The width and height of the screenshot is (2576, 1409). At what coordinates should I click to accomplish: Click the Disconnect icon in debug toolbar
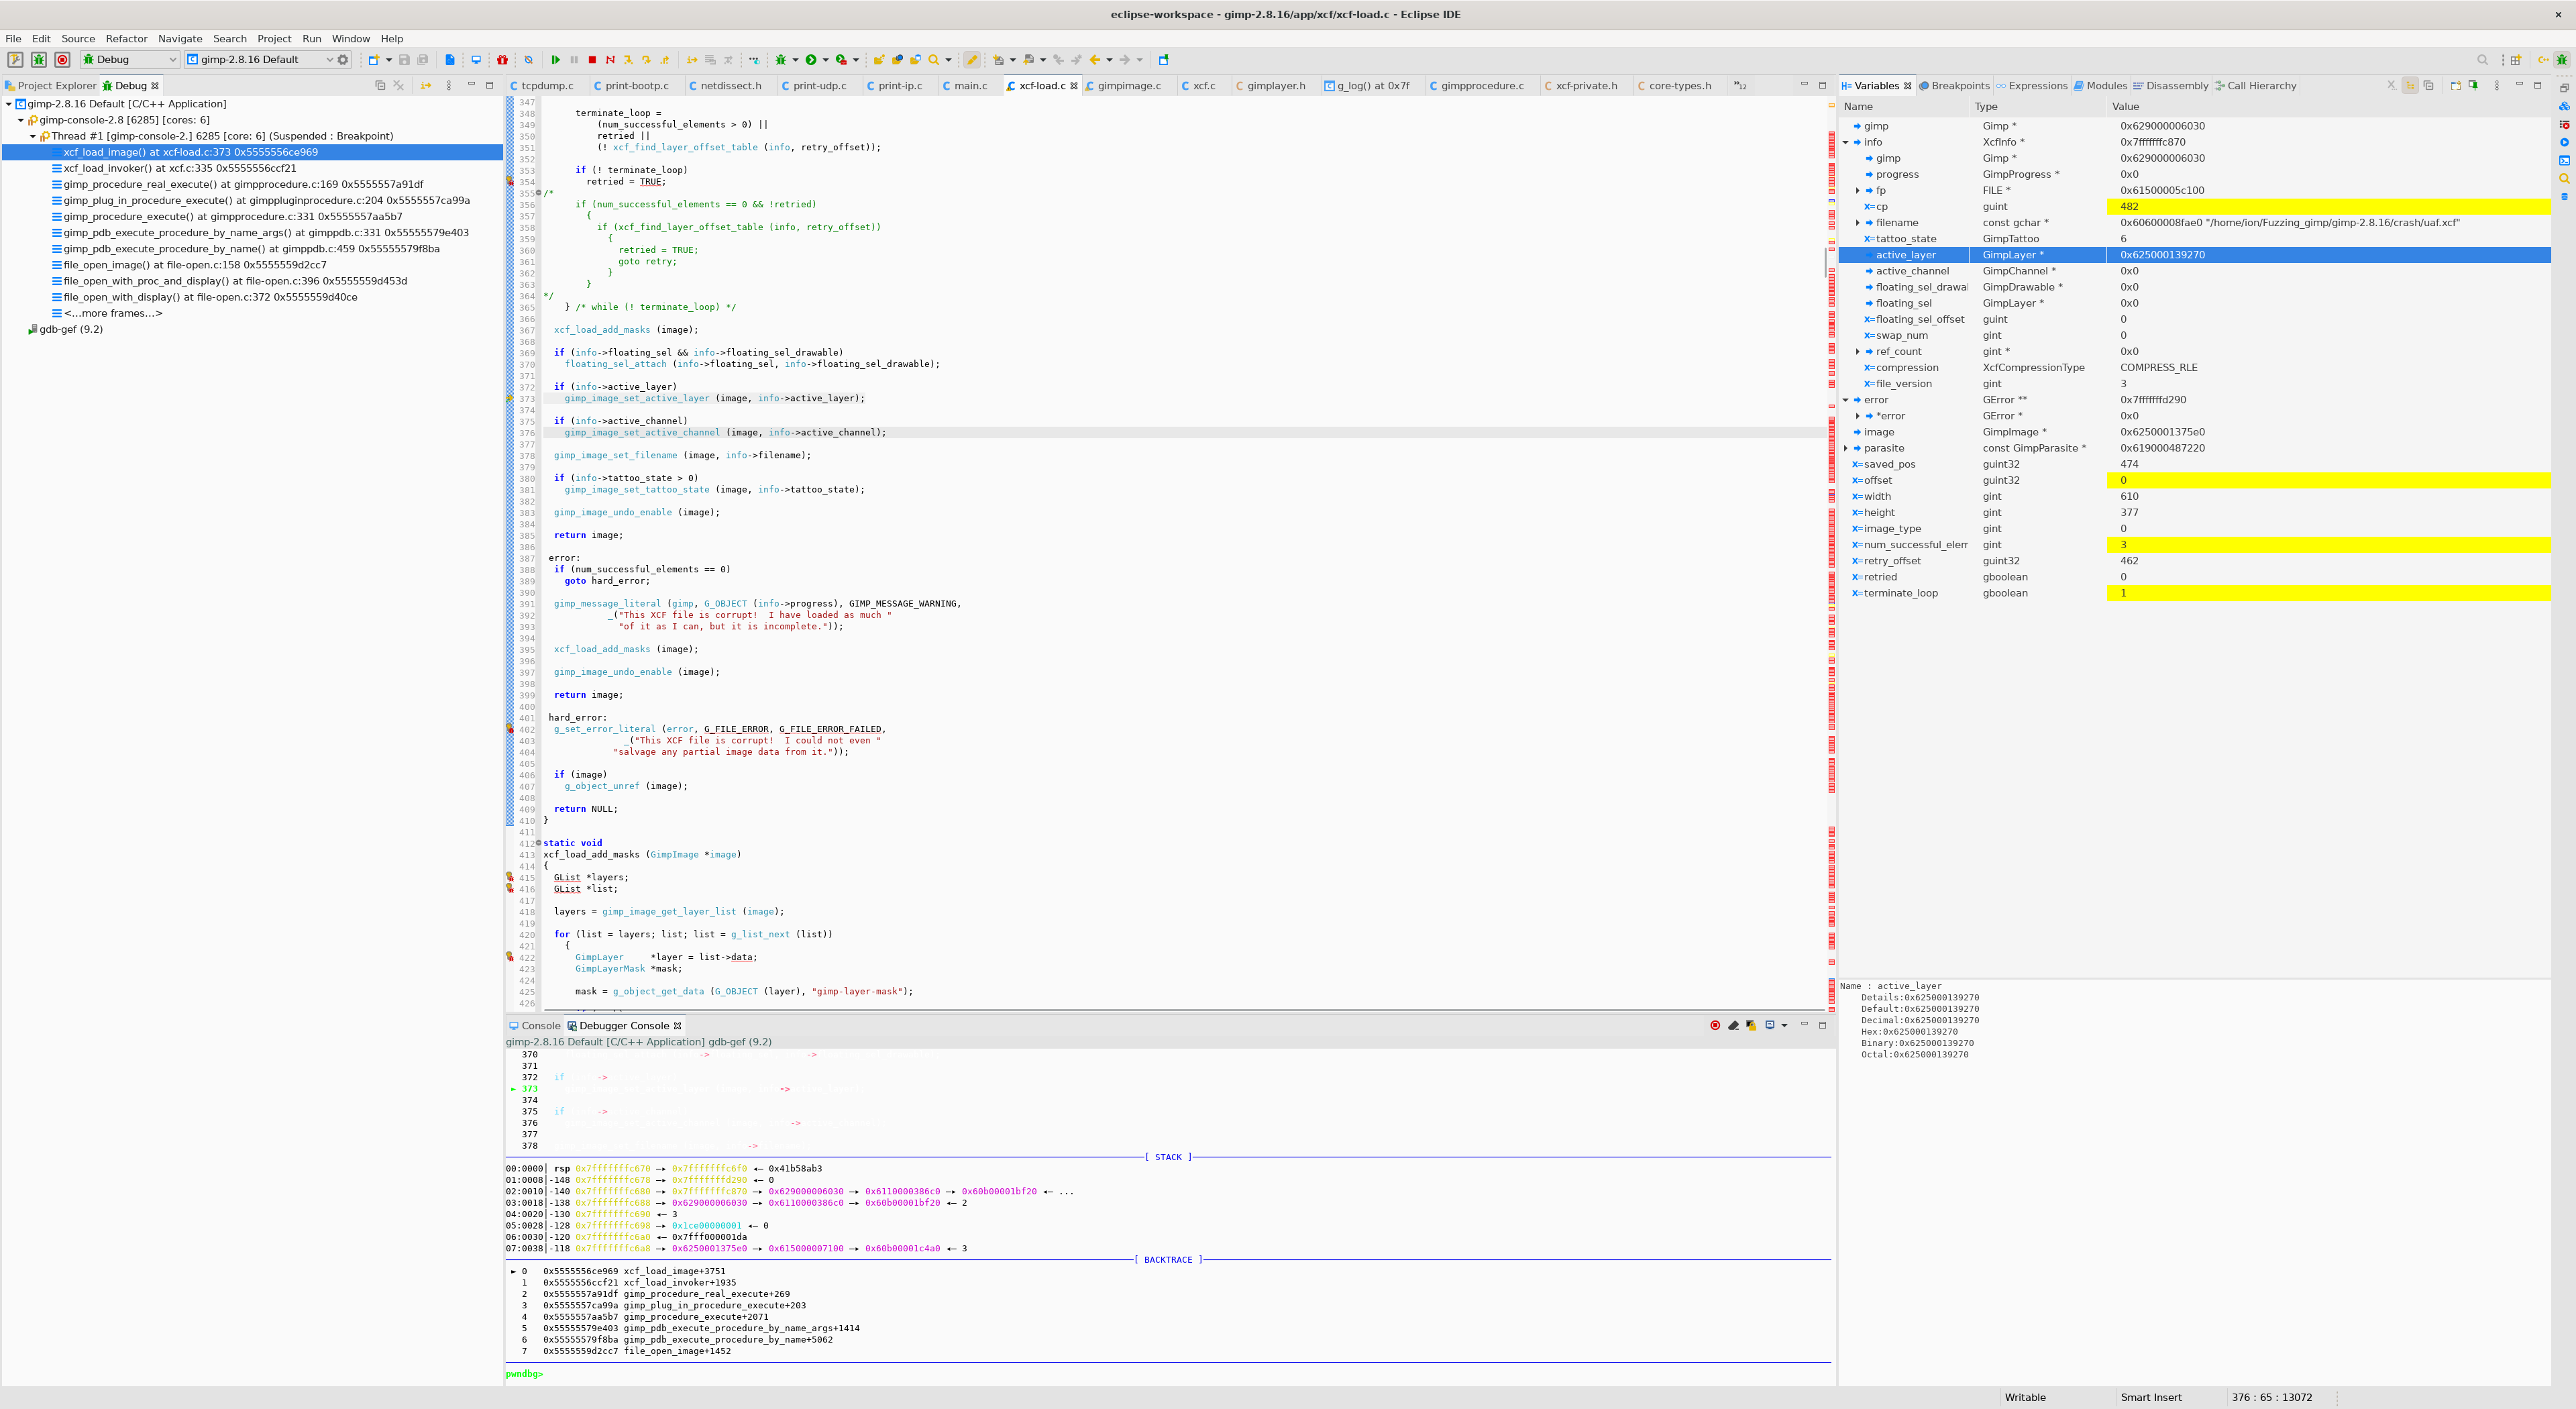pyautogui.click(x=610, y=60)
